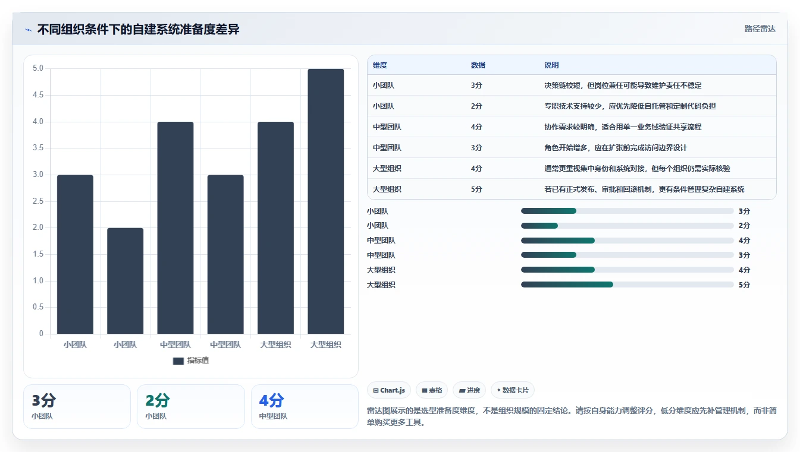800x452 pixels.
Task: Open the 3分 小团队 stat card
Action: tap(77, 406)
